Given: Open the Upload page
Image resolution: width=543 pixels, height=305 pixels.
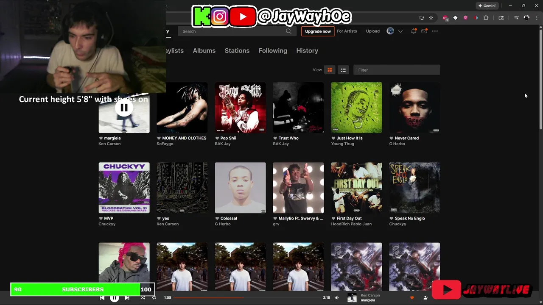Looking at the screenshot, I should (373, 31).
